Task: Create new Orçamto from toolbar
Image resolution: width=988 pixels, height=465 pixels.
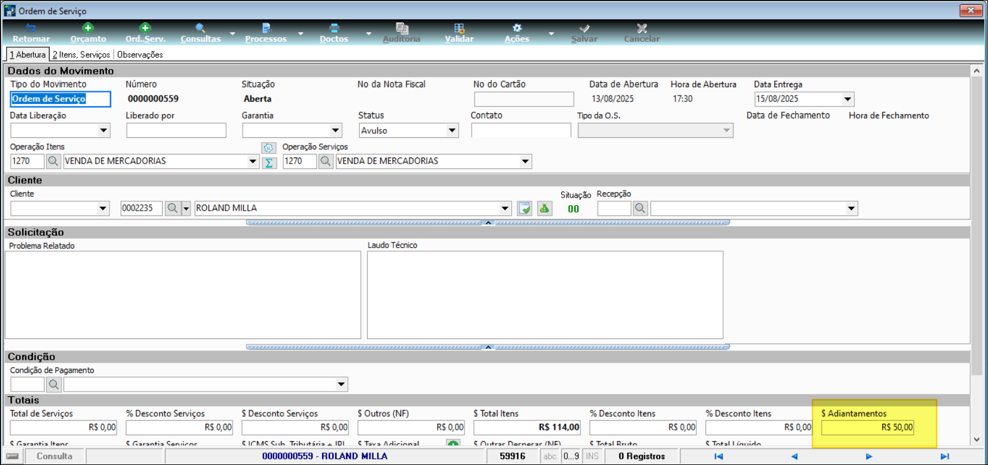Action: coord(88,33)
